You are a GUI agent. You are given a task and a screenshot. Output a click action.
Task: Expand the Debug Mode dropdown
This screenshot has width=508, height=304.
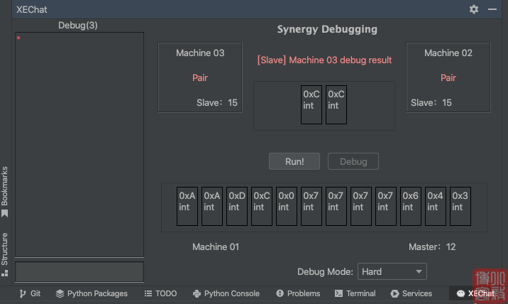[392, 271]
